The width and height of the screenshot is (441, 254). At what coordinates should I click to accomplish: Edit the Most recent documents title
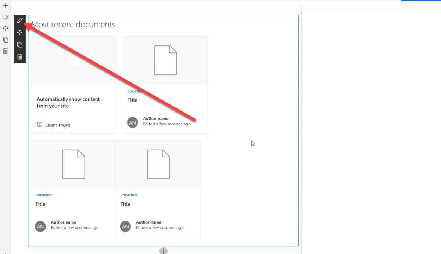pos(73,25)
